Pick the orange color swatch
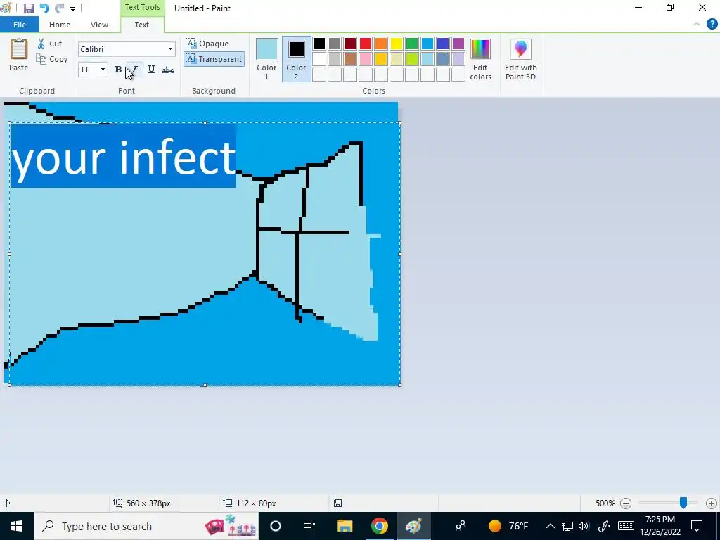This screenshot has height=540, width=720. pyautogui.click(x=380, y=44)
